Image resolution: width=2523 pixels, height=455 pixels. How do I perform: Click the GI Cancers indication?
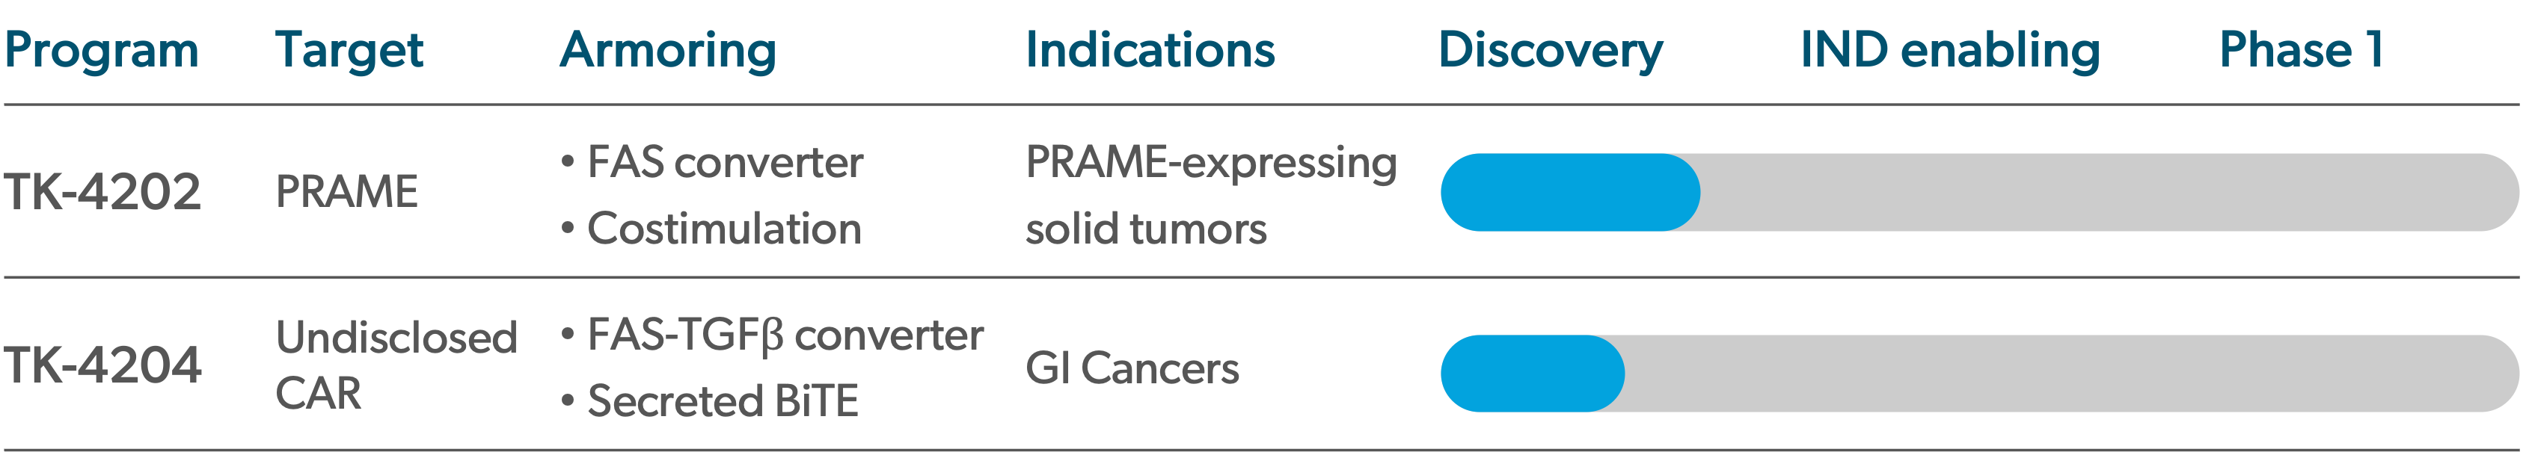(1132, 369)
